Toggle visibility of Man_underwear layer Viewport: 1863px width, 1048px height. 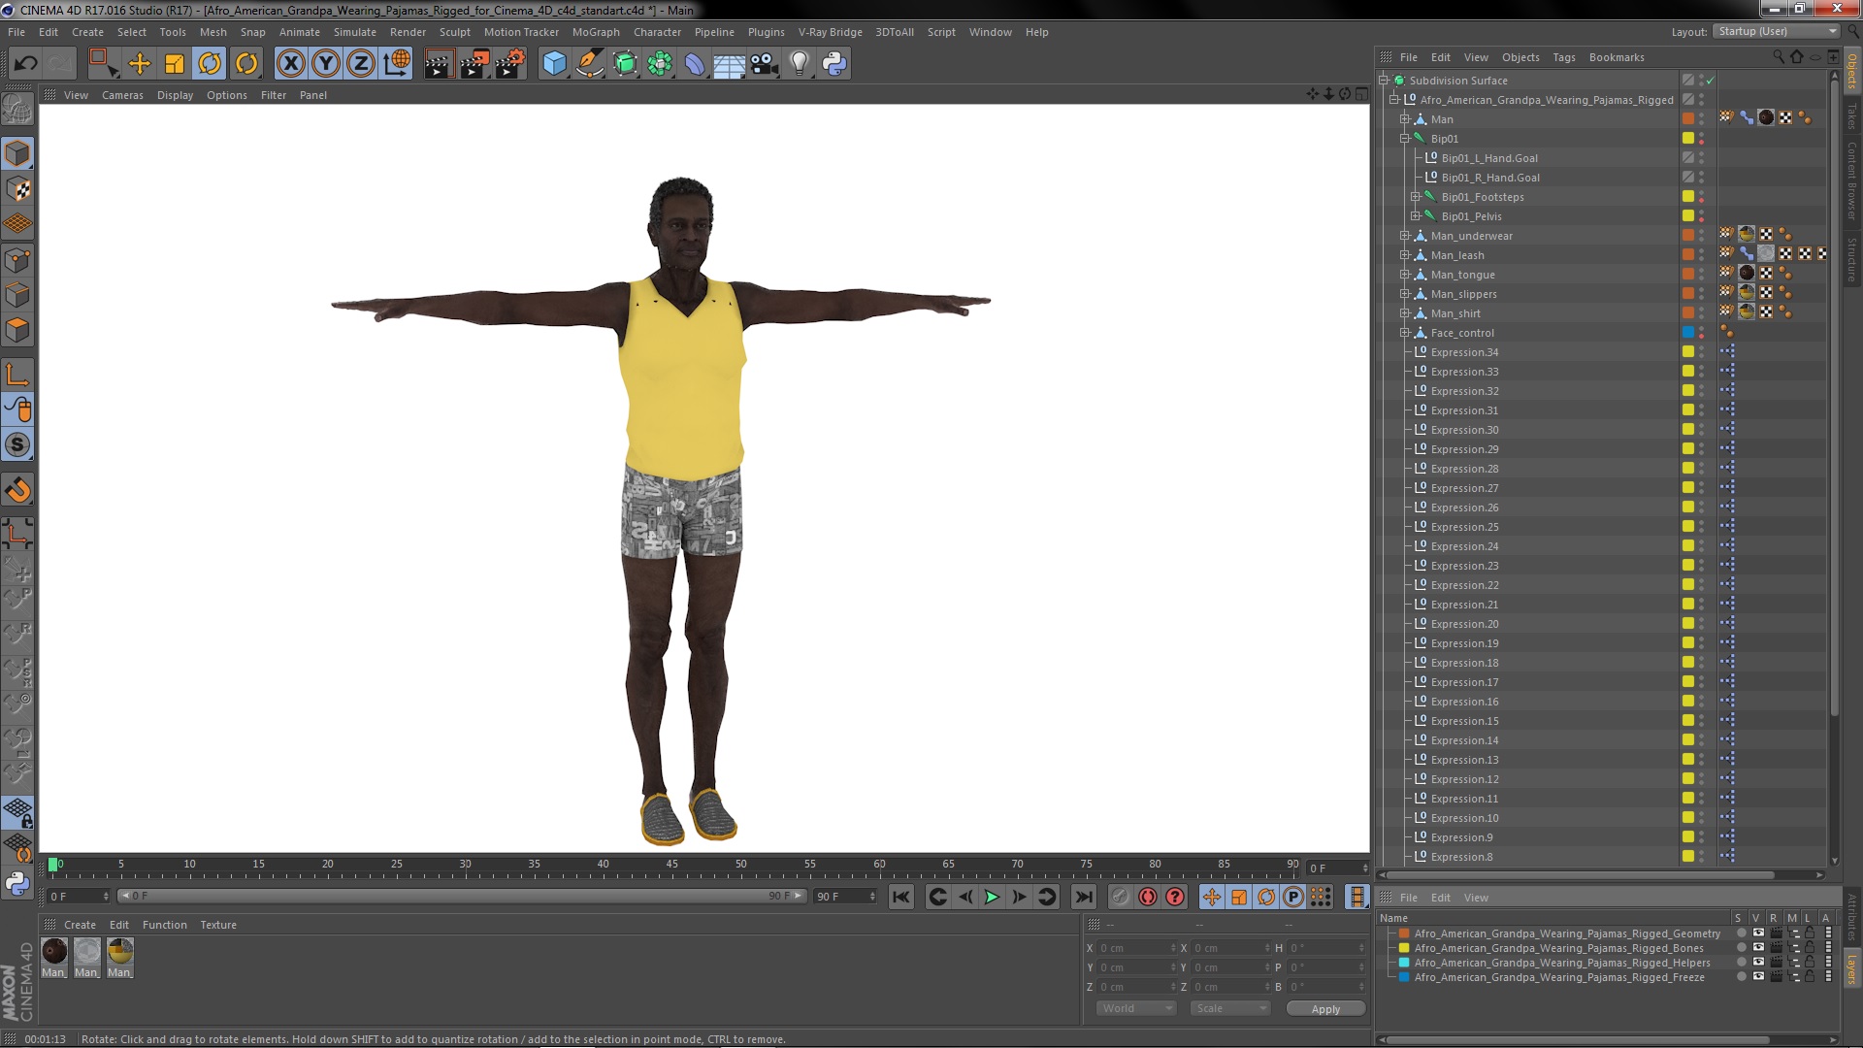pos(1706,233)
